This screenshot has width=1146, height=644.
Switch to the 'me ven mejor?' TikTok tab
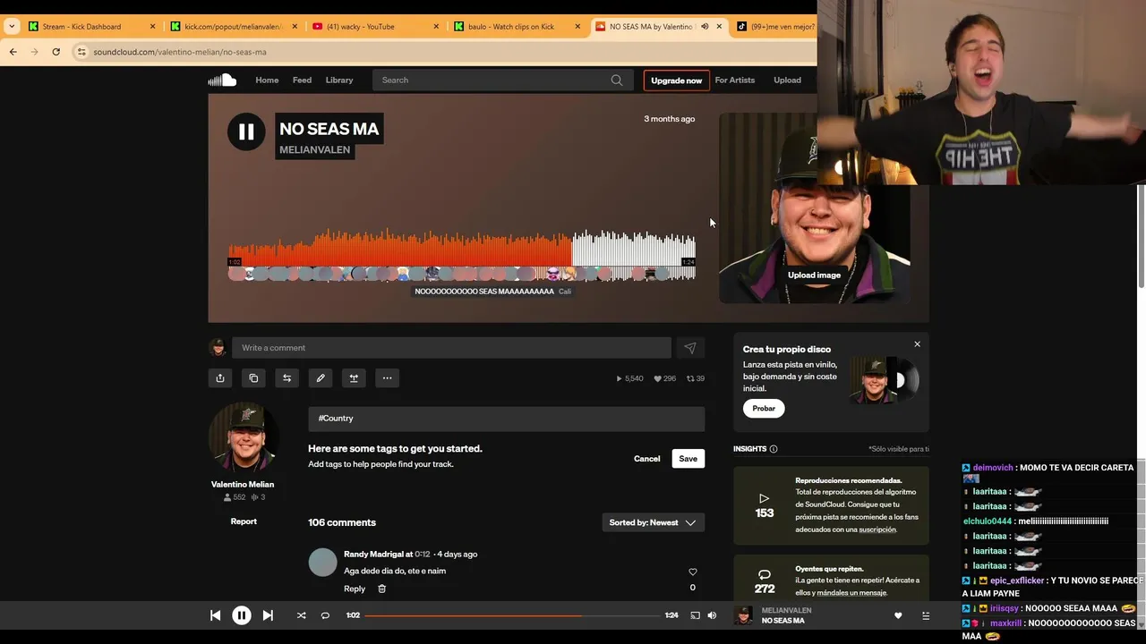click(x=775, y=27)
